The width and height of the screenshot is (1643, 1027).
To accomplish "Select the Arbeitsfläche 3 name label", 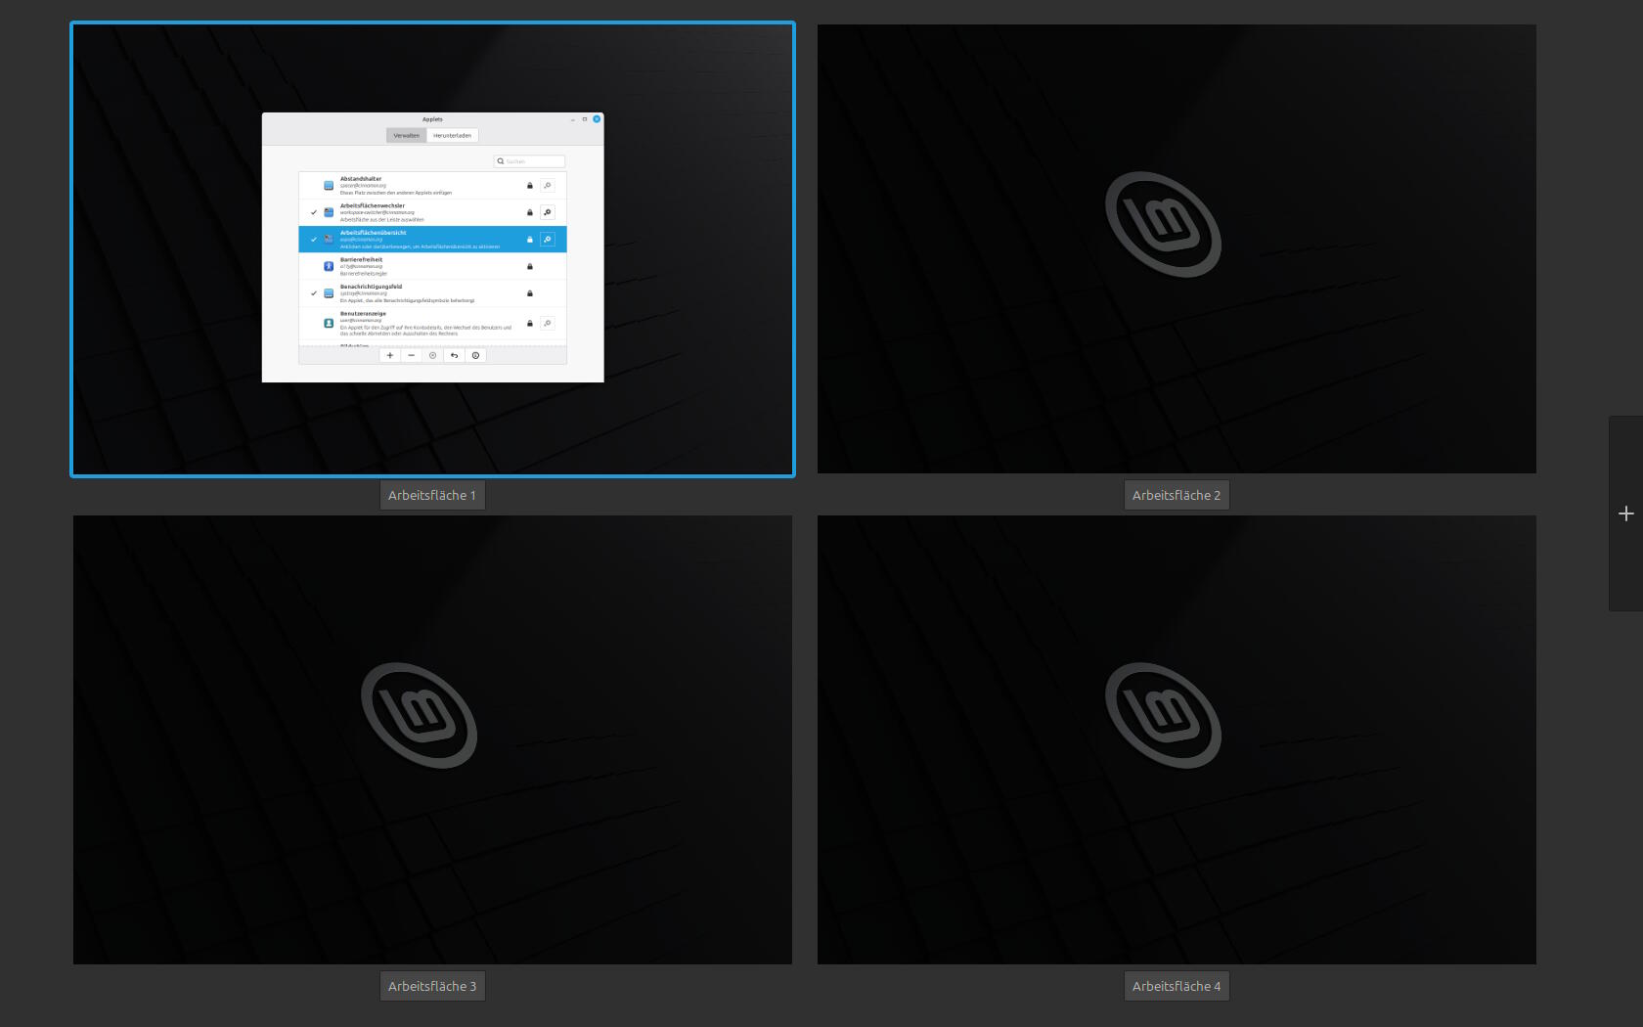I will (x=432, y=986).
